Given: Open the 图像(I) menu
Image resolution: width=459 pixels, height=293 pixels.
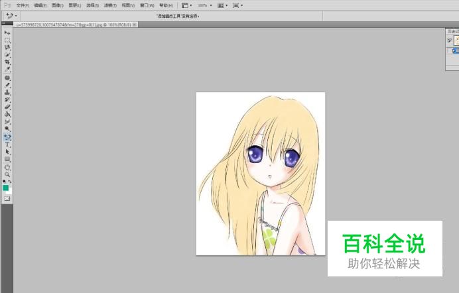Looking at the screenshot, I should pos(57,5).
